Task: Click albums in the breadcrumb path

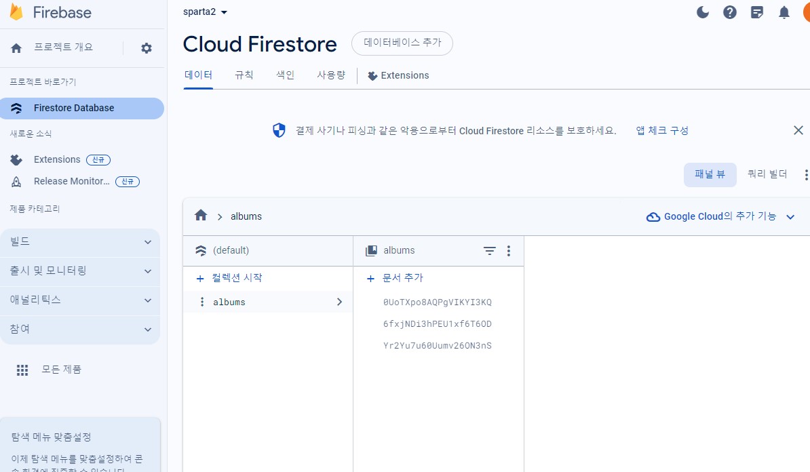Action: click(246, 216)
